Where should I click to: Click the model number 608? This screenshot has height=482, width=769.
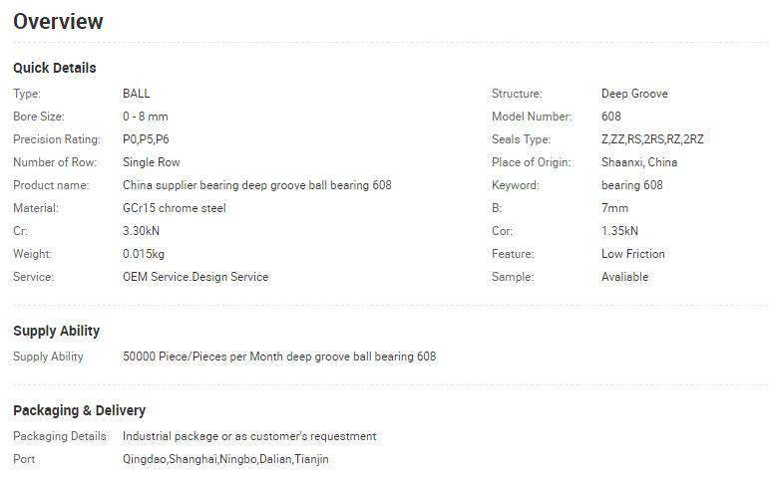click(x=611, y=117)
